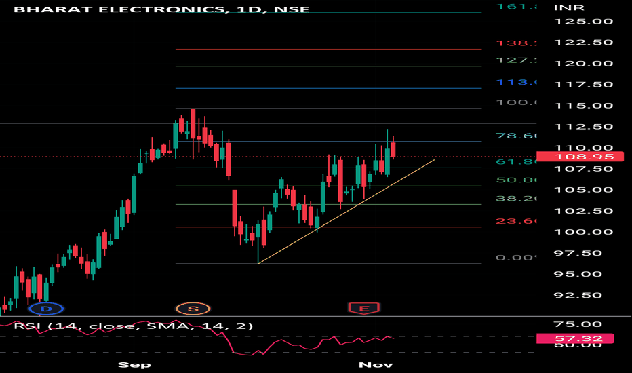Click the Sep label on time axis
This screenshot has width=632, height=373.
134,365
